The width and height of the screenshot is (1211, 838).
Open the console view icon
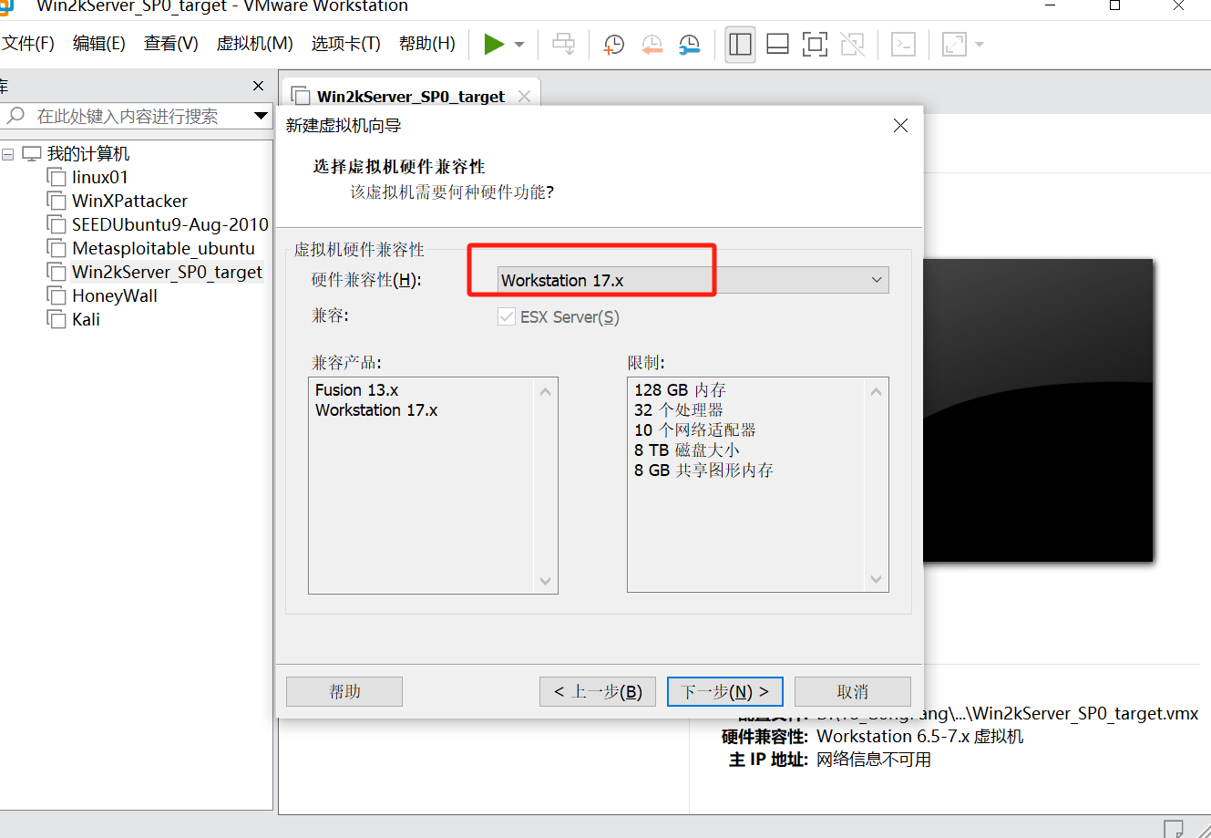(903, 44)
